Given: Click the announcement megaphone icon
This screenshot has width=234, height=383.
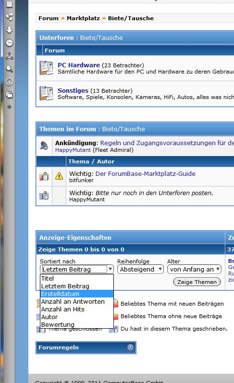Looking at the screenshot, I should tap(44, 146).
